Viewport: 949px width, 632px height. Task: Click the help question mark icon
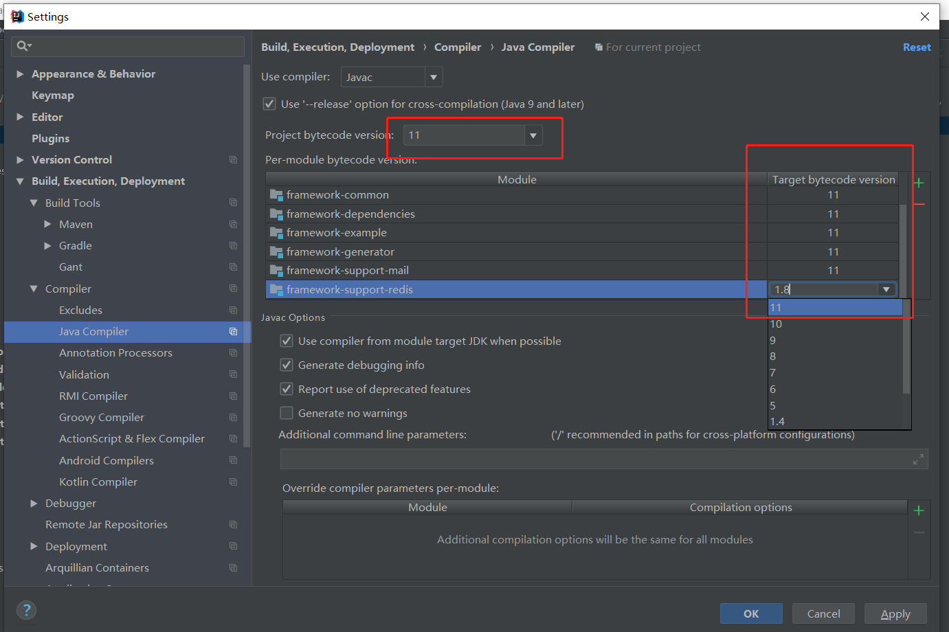click(26, 610)
